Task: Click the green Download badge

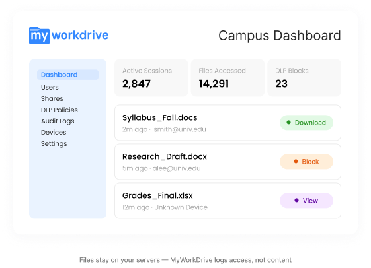Action: 306,123
